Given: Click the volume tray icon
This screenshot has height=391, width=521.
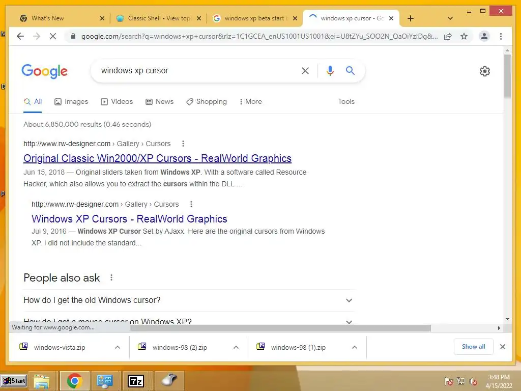Looking at the screenshot, I should click(473, 381).
